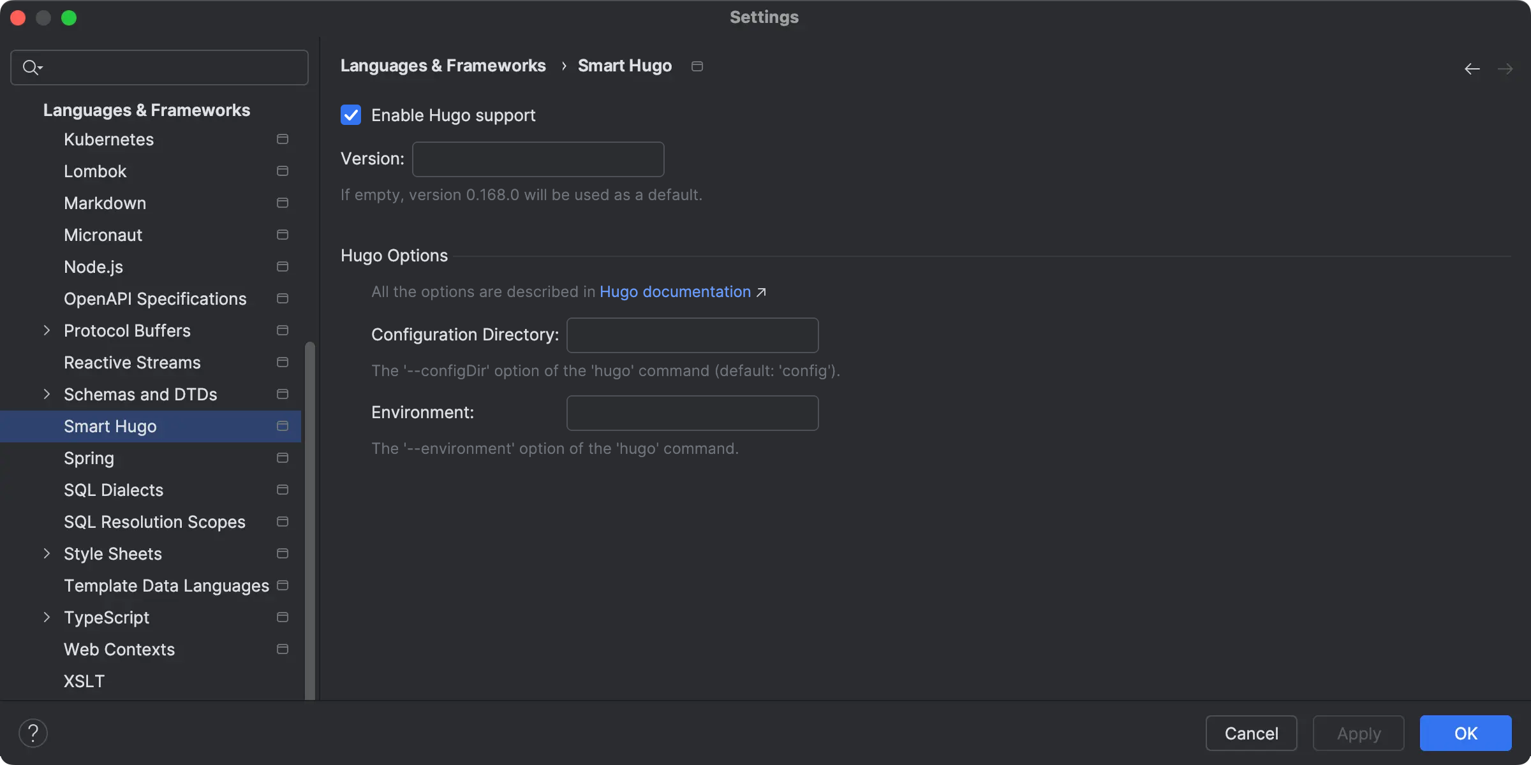Select OpenAPI Specifications in the tree
The image size is (1531, 765).
coord(151,298)
